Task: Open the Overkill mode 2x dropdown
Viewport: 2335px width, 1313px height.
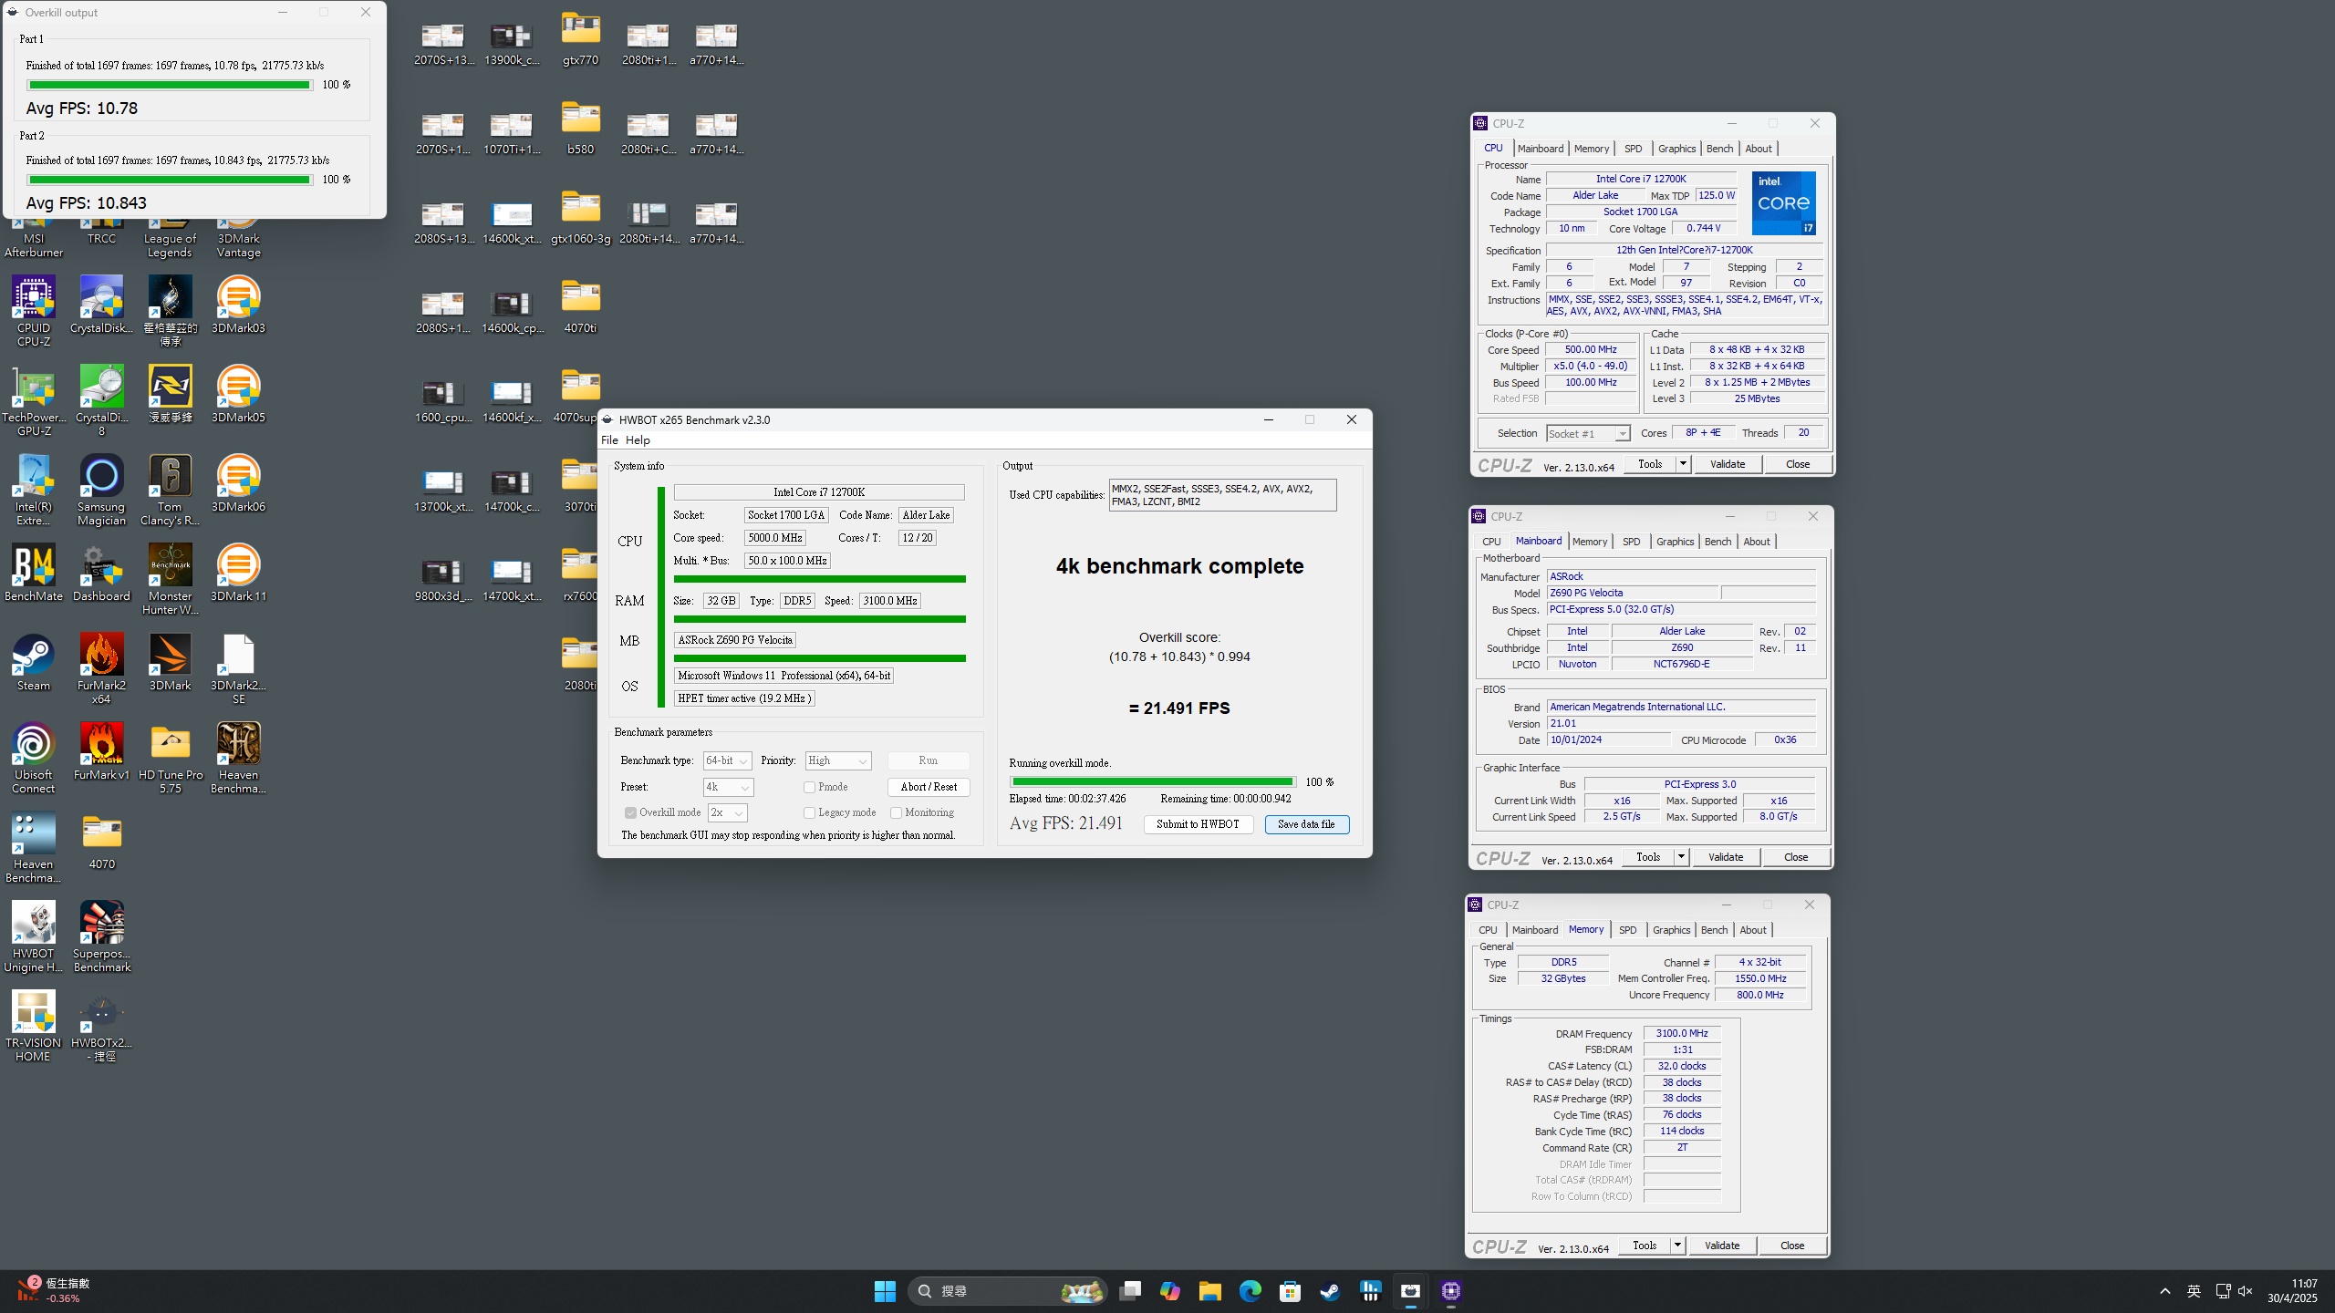Action: click(x=727, y=812)
